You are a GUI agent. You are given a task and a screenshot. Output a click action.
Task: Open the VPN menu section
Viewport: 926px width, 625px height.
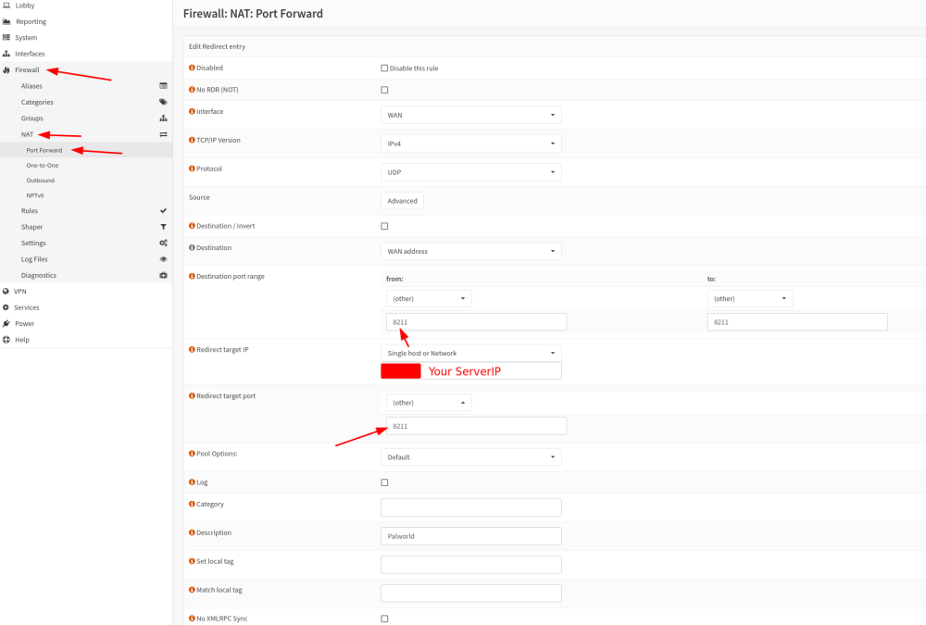click(x=20, y=292)
